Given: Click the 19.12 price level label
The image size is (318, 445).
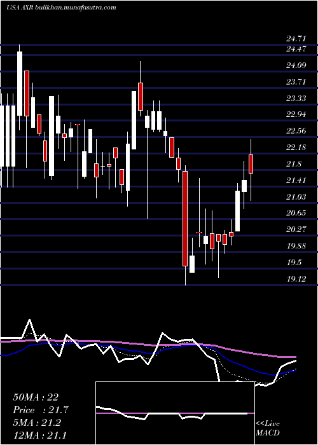Looking at the screenshot, I should 296,278.
